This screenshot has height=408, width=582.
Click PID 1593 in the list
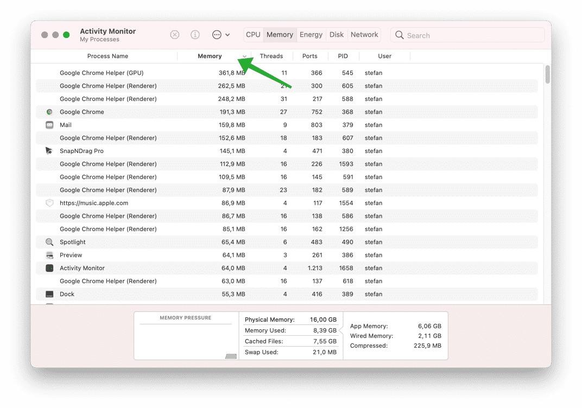(346, 164)
